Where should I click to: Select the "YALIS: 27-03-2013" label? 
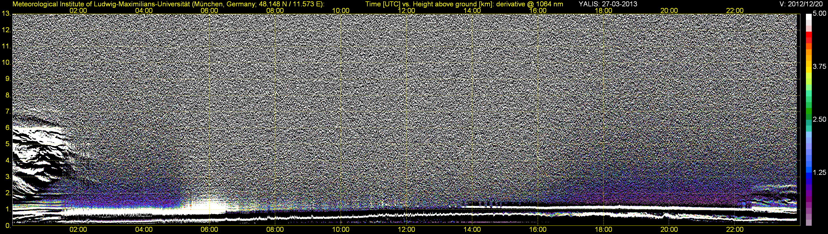click(608, 4)
